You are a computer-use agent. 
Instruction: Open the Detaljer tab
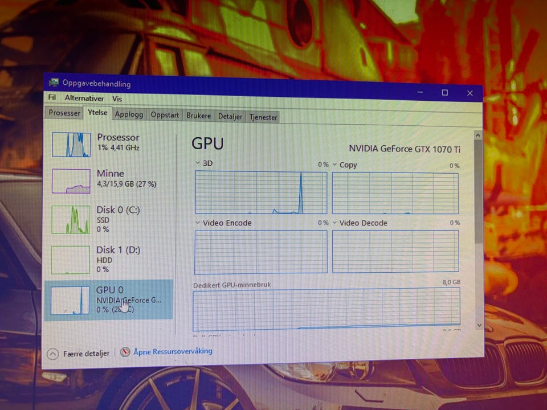pyautogui.click(x=230, y=116)
